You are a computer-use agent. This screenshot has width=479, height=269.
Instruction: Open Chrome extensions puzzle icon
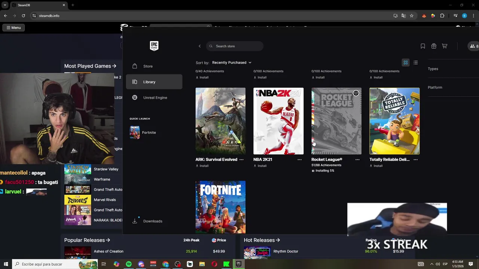(x=442, y=16)
